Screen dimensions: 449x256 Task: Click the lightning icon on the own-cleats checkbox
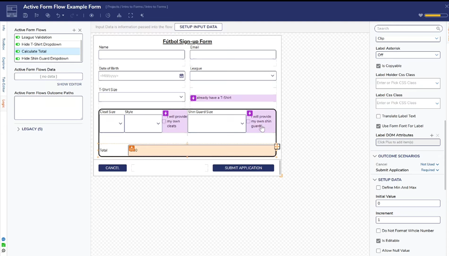[166, 113]
